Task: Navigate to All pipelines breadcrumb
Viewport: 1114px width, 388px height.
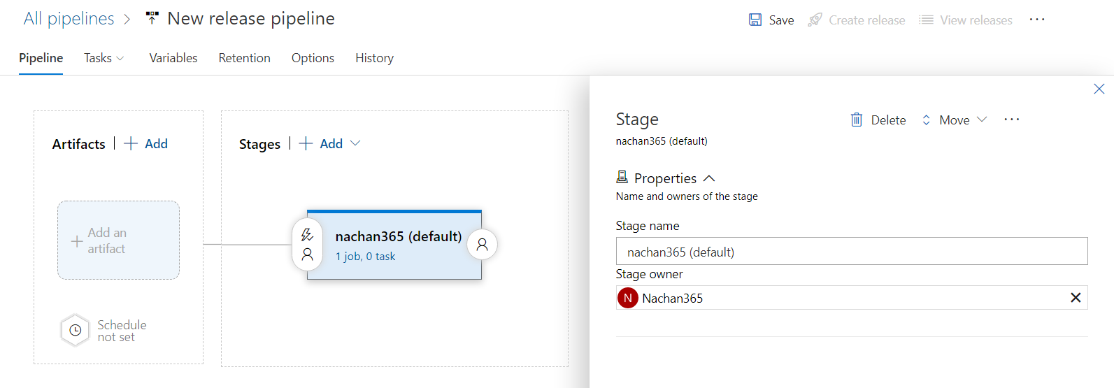Action: point(69,19)
